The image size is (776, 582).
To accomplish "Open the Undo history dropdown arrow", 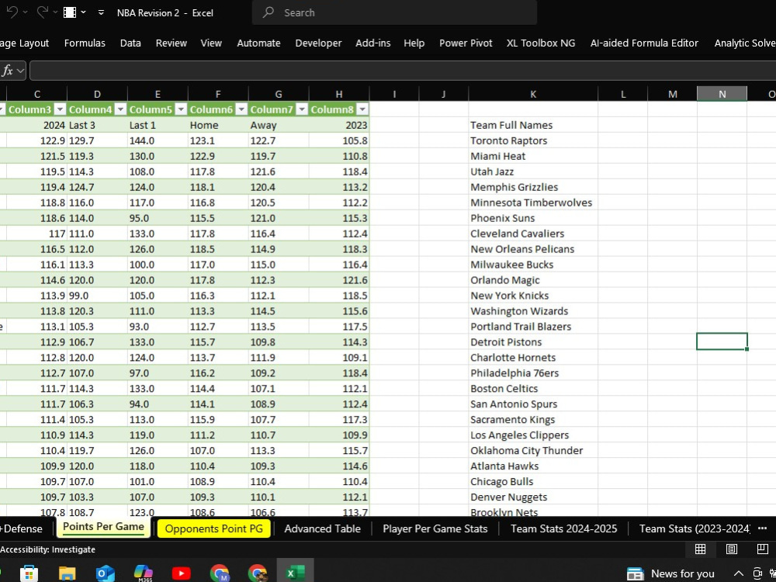I will click(26, 12).
